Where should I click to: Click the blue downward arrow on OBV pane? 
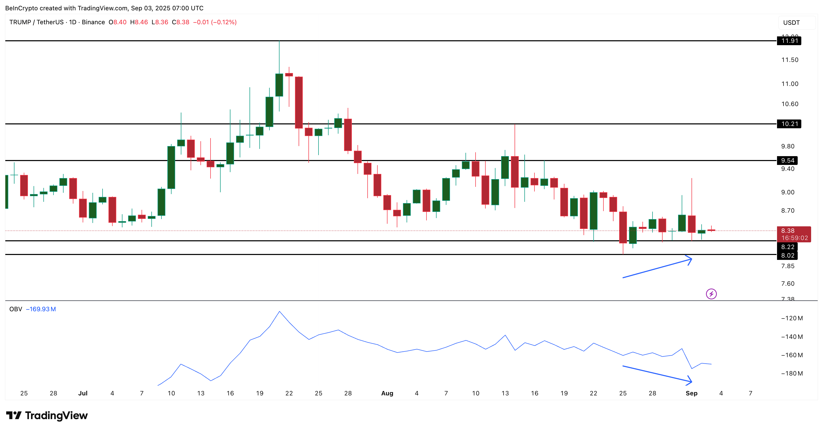[657, 374]
